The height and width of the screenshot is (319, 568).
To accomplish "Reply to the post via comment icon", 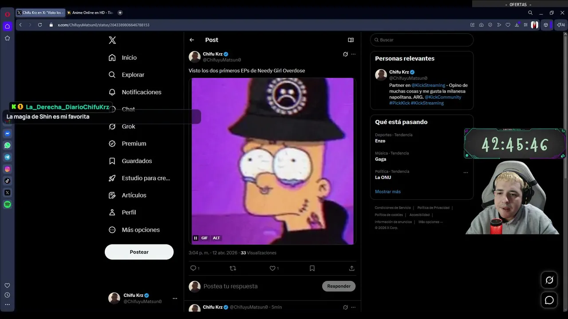I will (193, 268).
